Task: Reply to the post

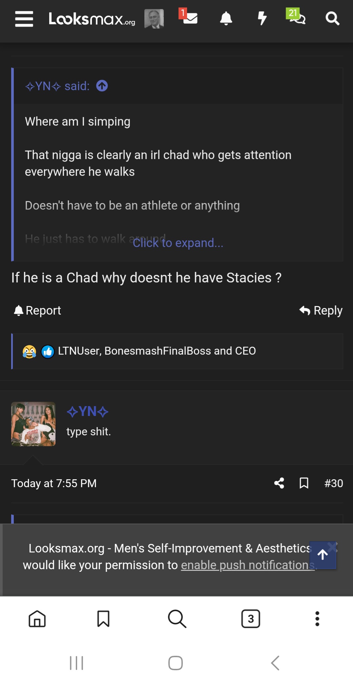Action: click(321, 310)
